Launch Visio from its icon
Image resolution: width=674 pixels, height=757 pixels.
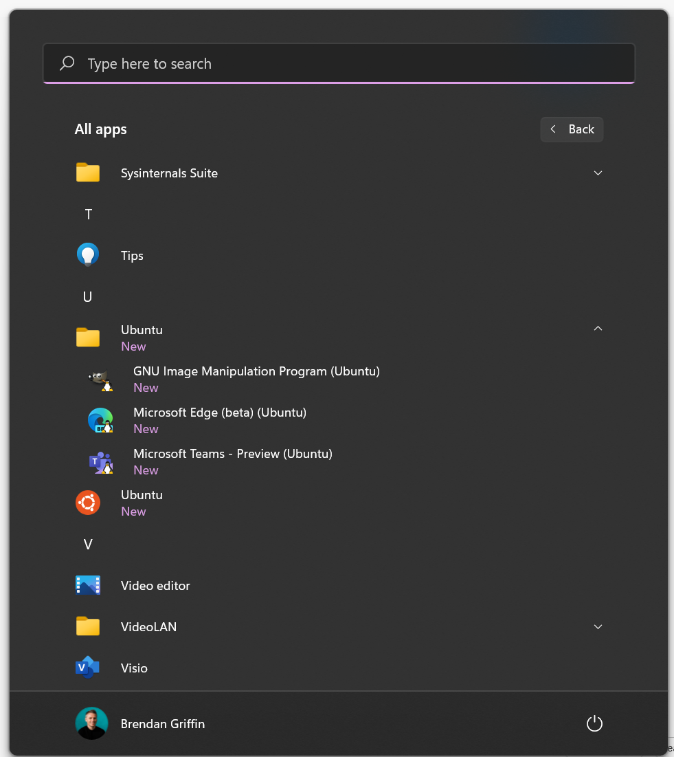click(x=88, y=668)
